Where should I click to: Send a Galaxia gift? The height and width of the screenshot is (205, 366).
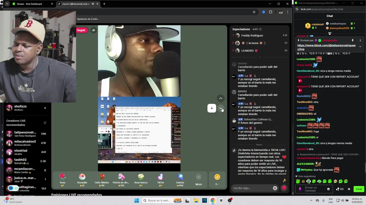[x=180, y=180]
